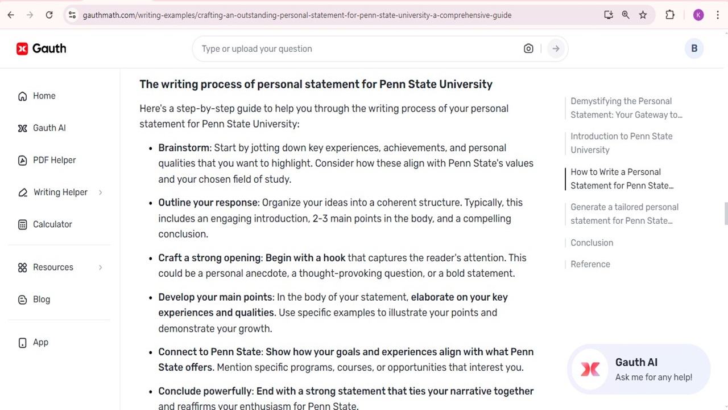
Task: Open the PDF Helper tool
Action: [54, 160]
